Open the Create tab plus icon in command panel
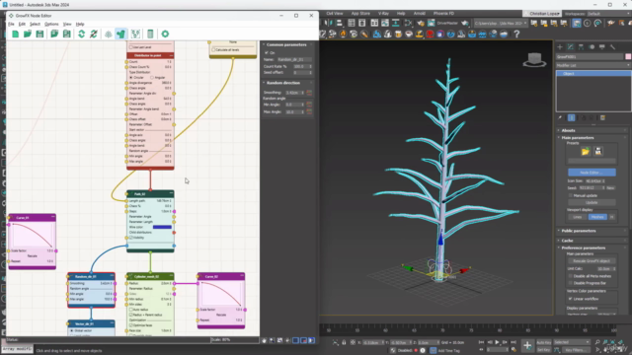Screen dimensions: 632x355 tap(560, 47)
